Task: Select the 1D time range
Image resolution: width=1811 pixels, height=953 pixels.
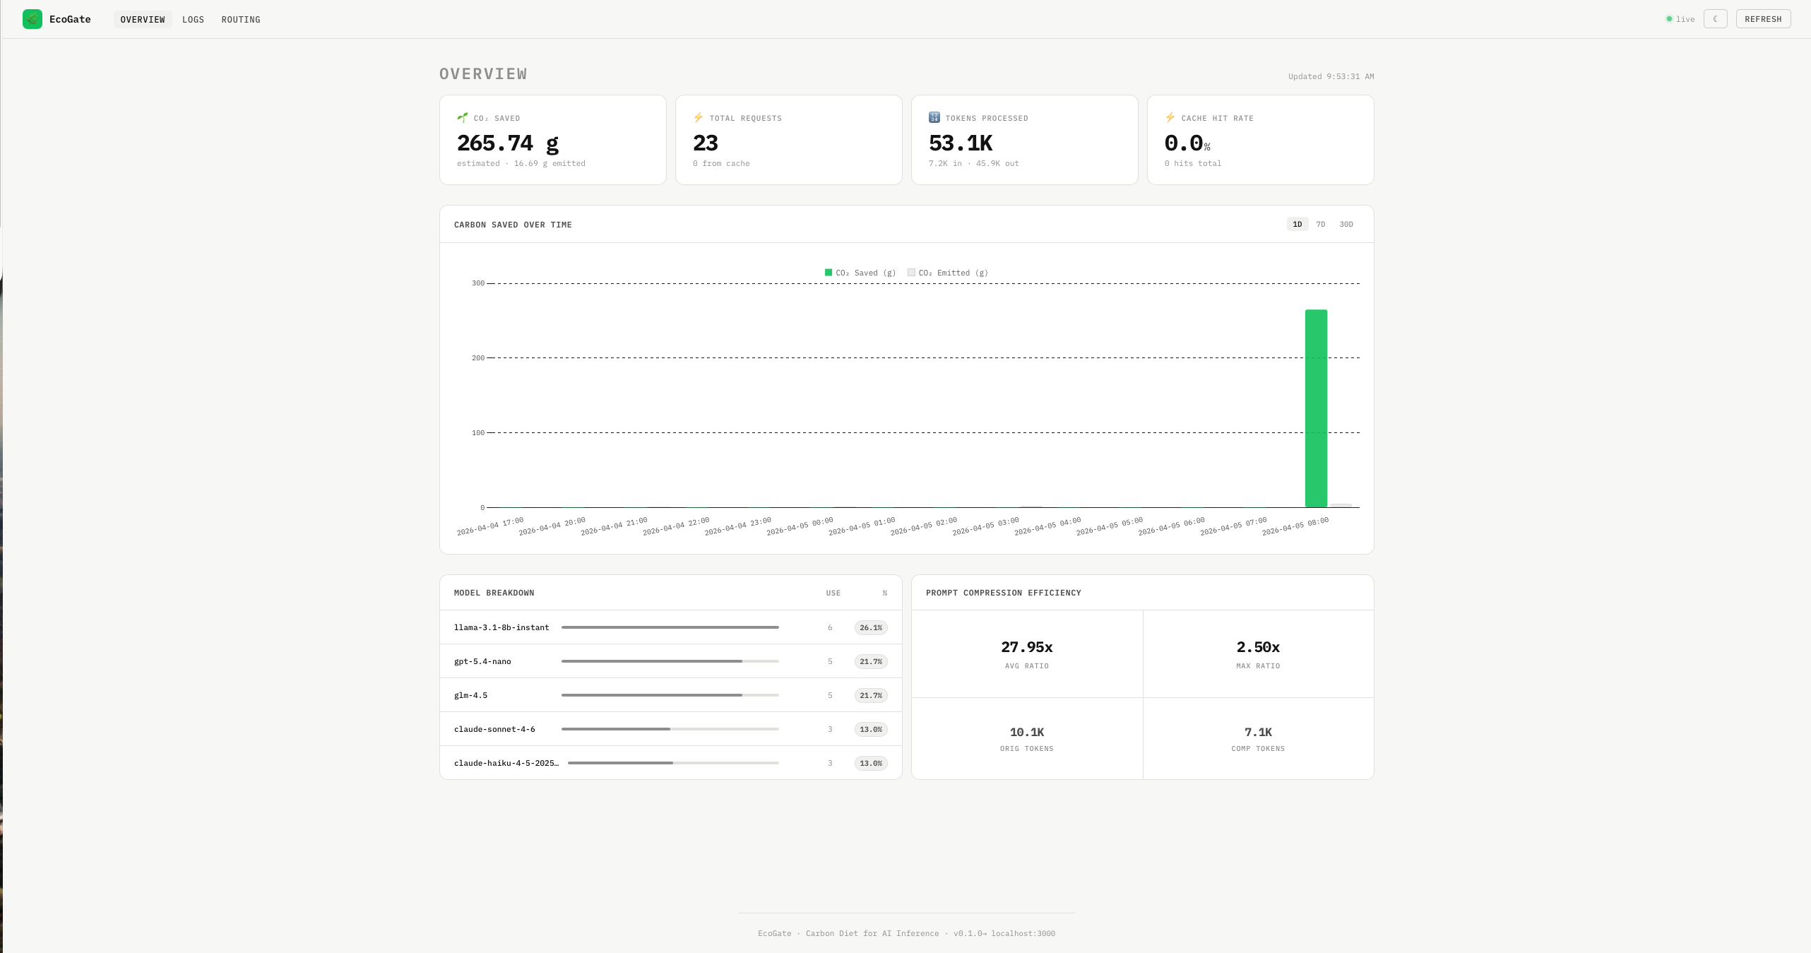Action: click(1297, 224)
